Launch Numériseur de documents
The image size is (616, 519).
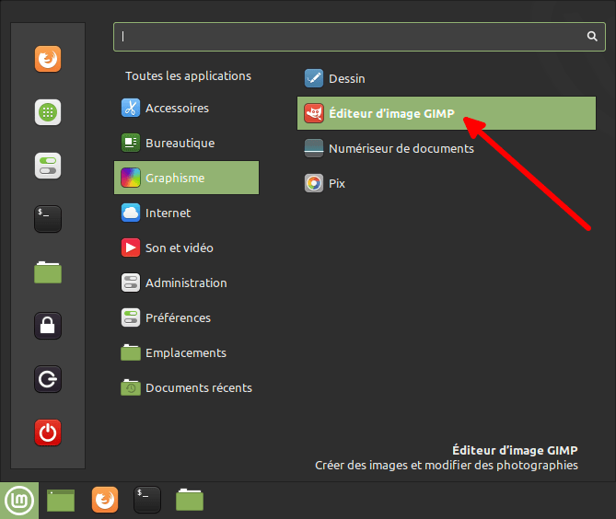[x=447, y=148]
